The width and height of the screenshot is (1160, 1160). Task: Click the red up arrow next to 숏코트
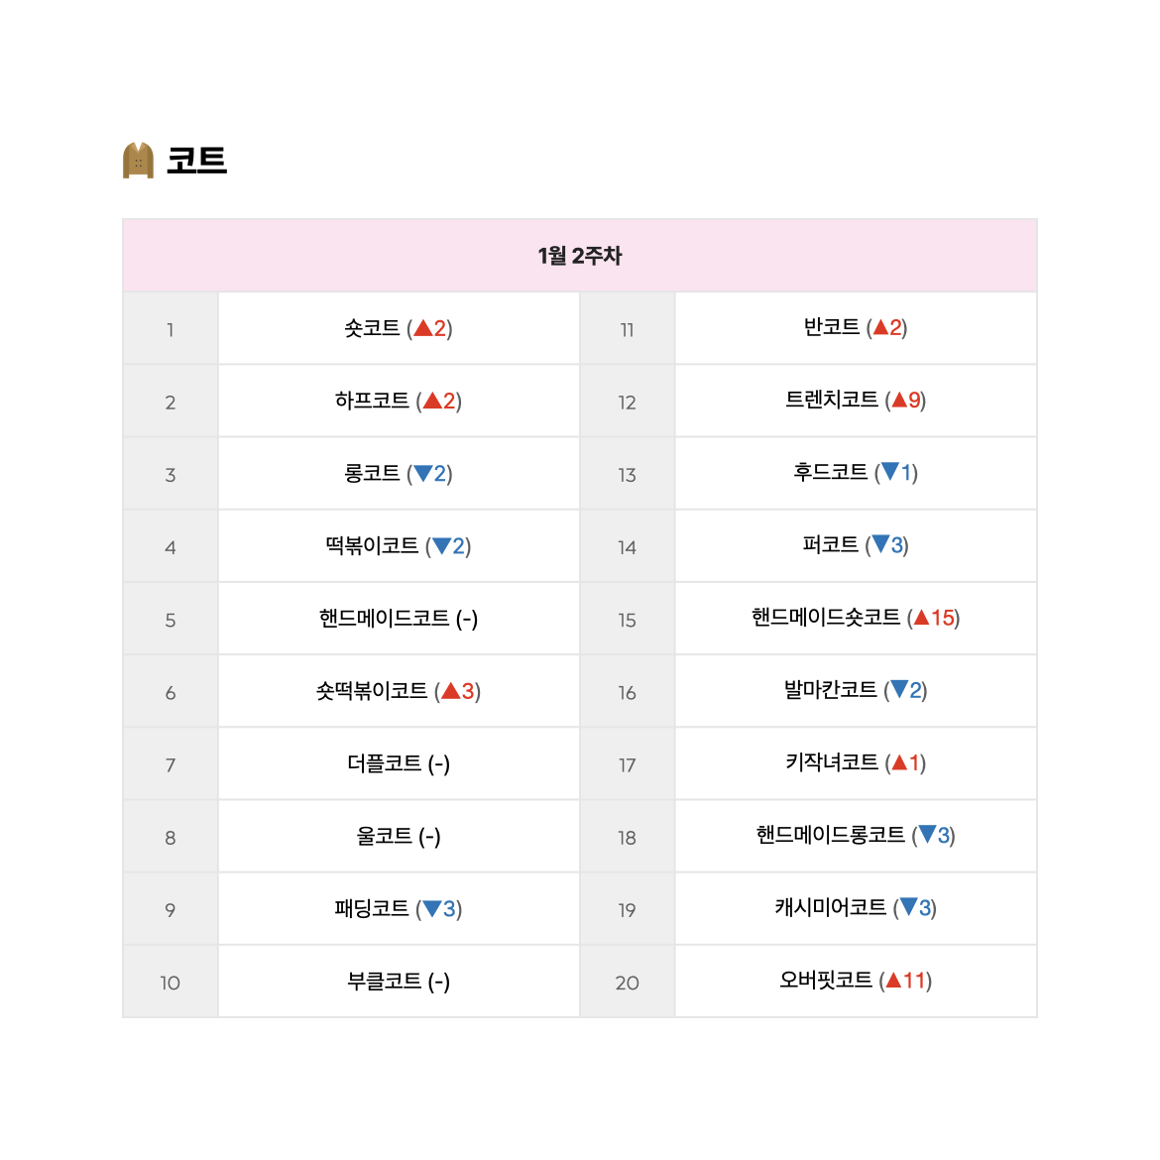pos(423,328)
